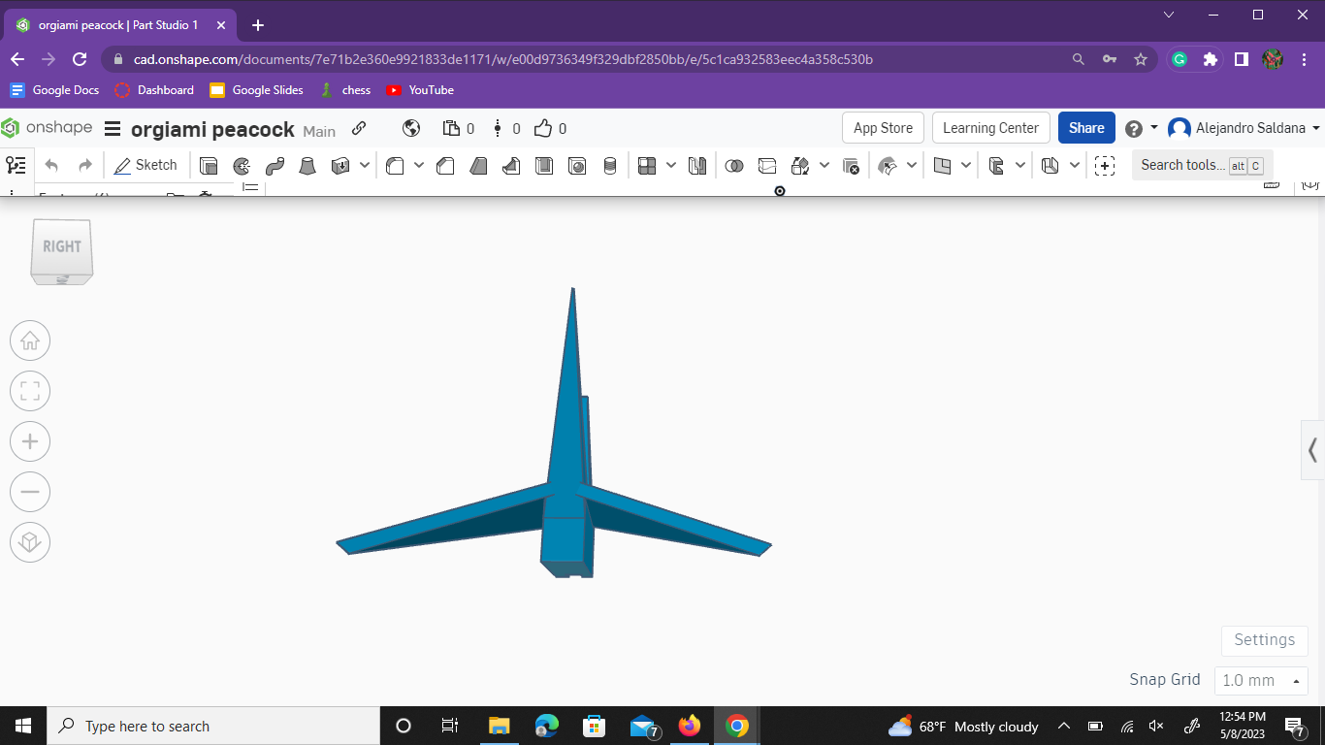Viewport: 1325px width, 745px height.
Task: Click the Redo arrow
Action: (x=85, y=166)
